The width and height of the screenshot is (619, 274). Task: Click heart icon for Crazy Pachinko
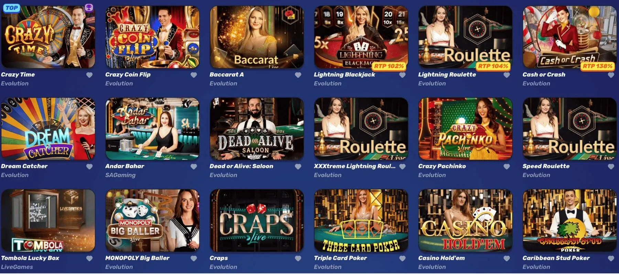507,167
